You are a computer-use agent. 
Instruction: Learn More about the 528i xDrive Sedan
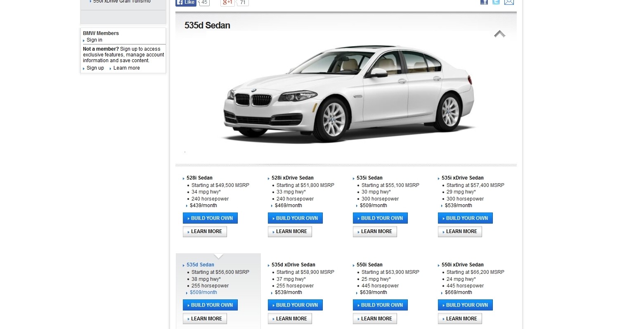pyautogui.click(x=290, y=231)
